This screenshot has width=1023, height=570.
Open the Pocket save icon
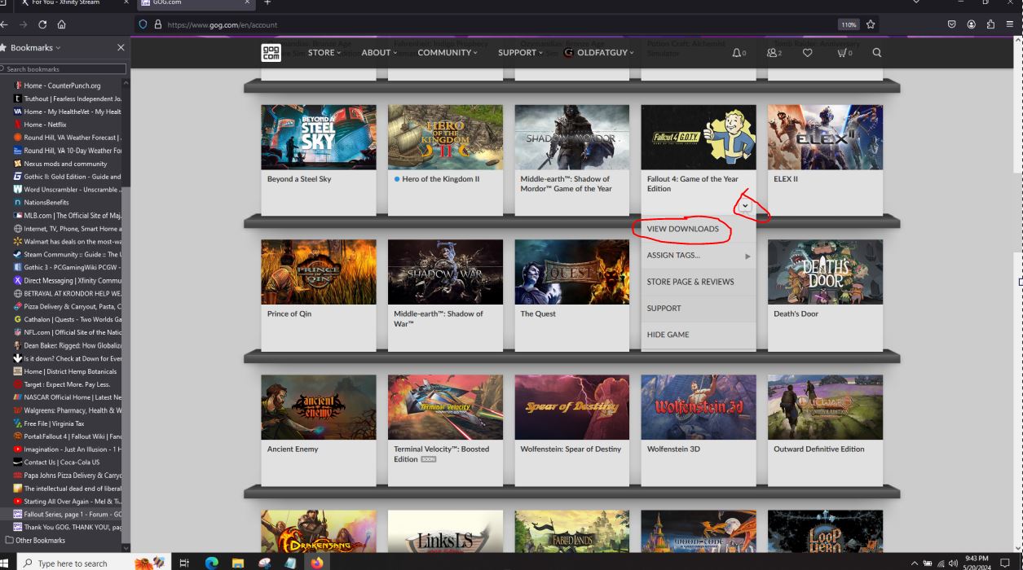pyautogui.click(x=951, y=24)
